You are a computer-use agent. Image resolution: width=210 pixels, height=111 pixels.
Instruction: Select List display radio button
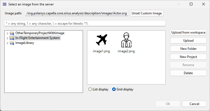point(90,89)
